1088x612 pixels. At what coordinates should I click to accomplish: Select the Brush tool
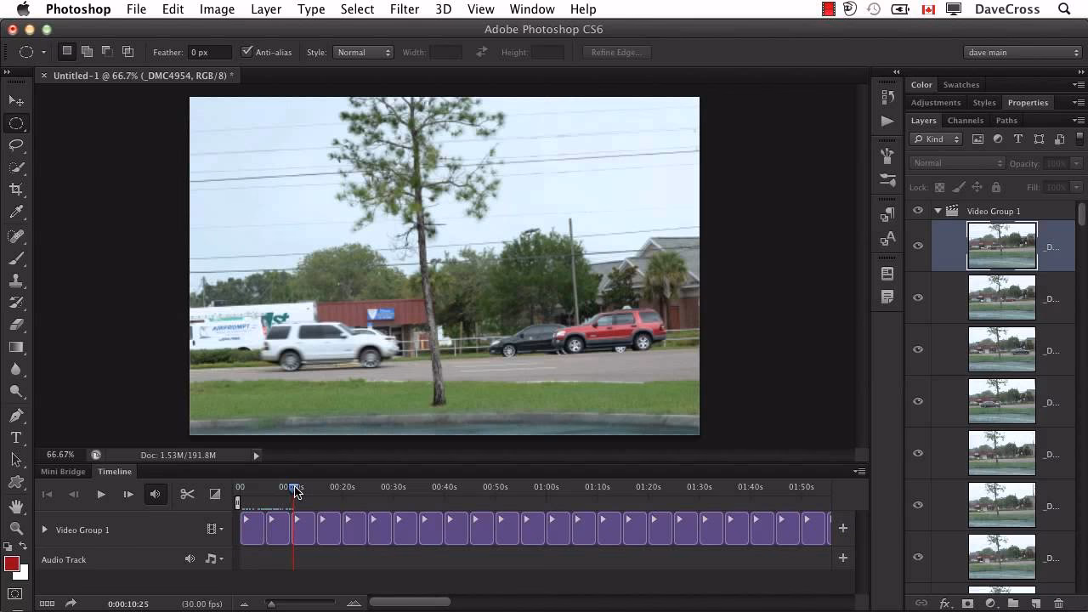(x=17, y=256)
